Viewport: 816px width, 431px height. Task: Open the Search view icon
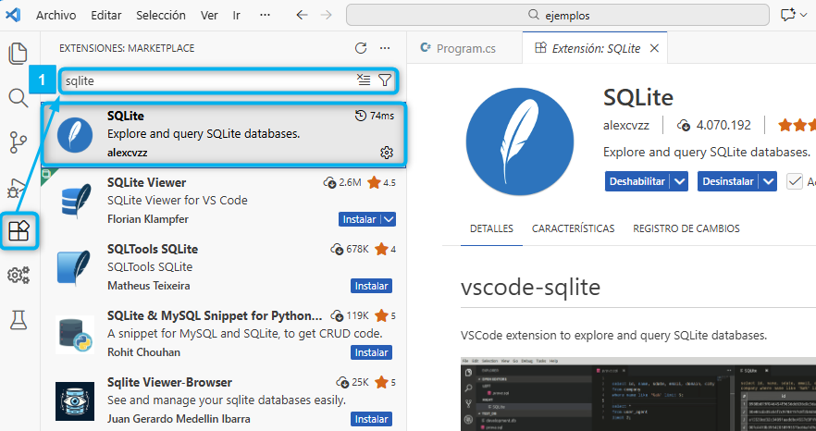pyautogui.click(x=18, y=98)
